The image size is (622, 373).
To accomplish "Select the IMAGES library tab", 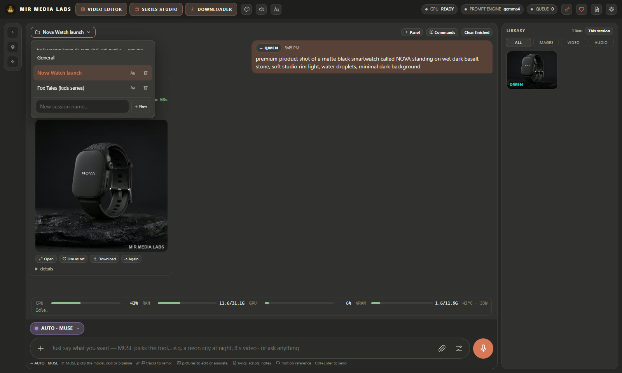I will point(546,43).
